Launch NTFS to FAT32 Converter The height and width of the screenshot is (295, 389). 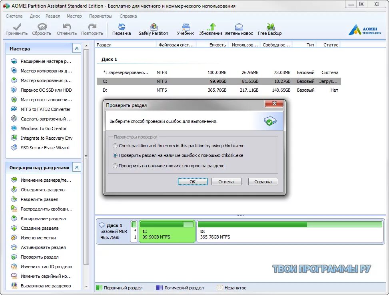click(x=41, y=109)
